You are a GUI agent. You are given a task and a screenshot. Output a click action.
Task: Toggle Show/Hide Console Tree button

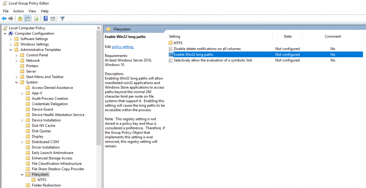tap(27, 19)
